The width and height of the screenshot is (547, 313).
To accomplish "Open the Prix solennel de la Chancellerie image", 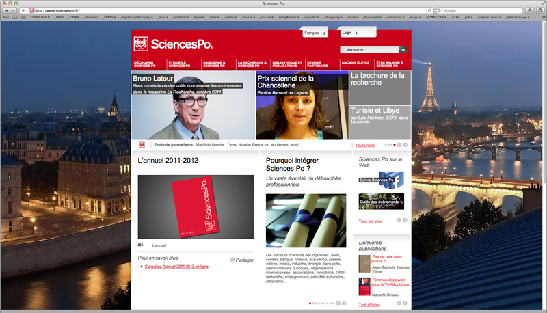I will coord(302,105).
